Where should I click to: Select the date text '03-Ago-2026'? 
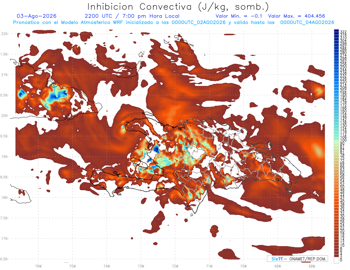pos(37,16)
